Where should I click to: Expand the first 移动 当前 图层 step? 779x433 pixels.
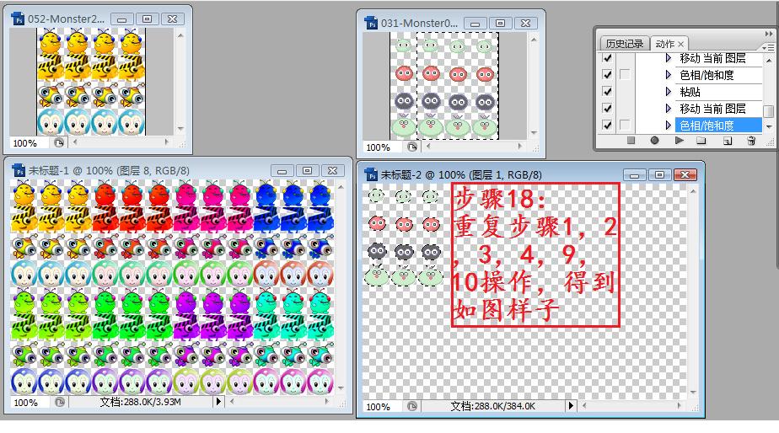point(669,58)
